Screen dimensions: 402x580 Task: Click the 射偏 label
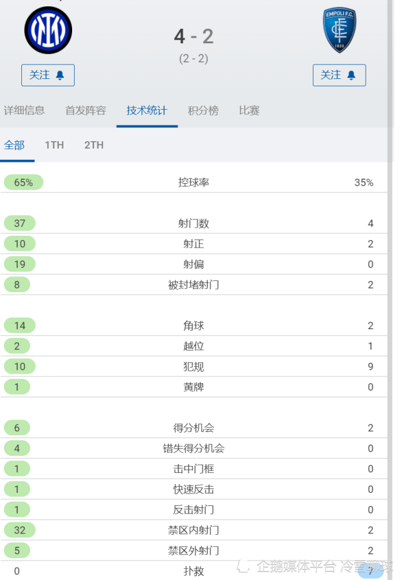click(x=194, y=264)
